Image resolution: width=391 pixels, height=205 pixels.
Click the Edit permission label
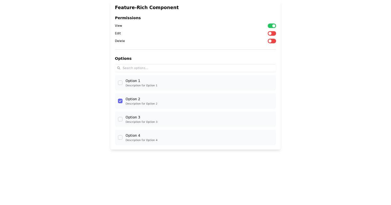pyautogui.click(x=118, y=33)
